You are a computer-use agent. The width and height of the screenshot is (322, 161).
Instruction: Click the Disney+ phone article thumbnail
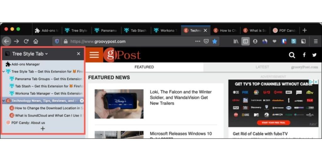pos(119,104)
